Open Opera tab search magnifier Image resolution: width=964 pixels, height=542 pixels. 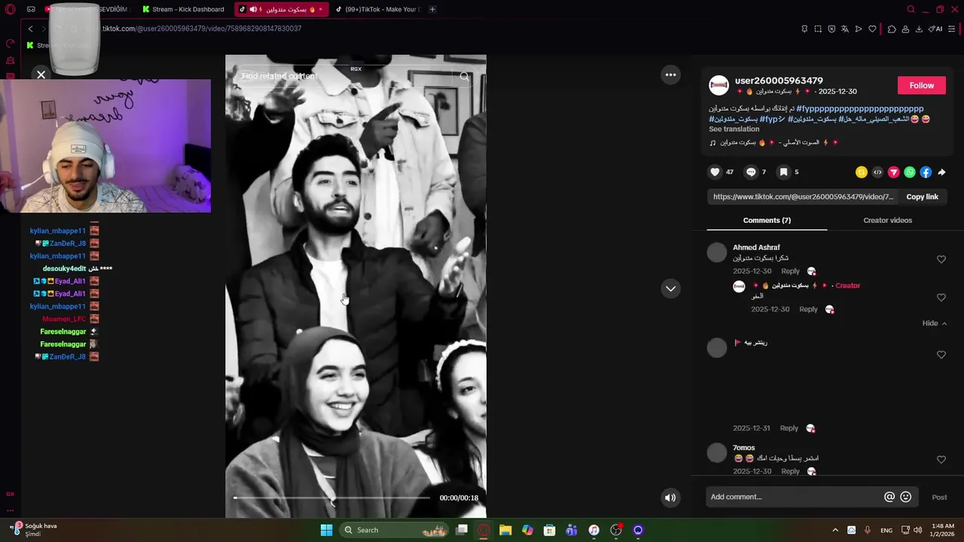tap(911, 9)
